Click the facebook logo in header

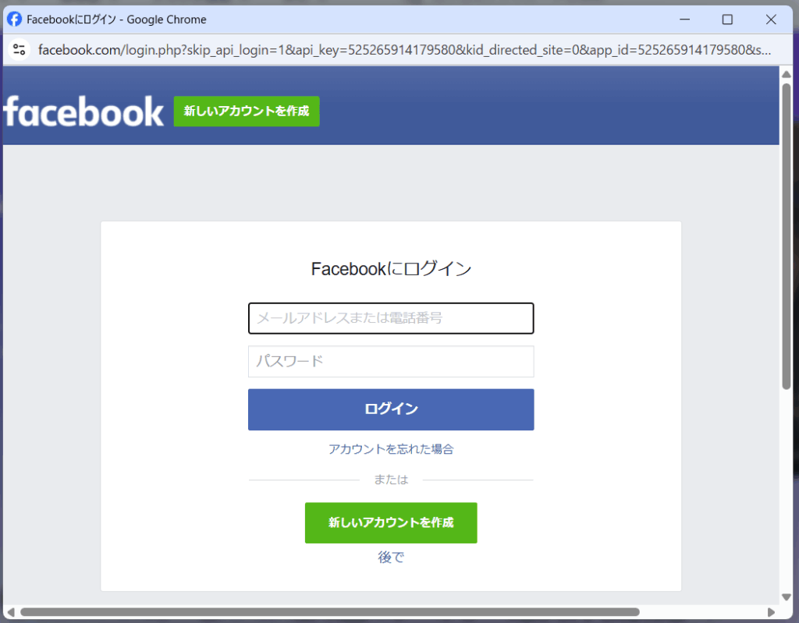point(83,111)
